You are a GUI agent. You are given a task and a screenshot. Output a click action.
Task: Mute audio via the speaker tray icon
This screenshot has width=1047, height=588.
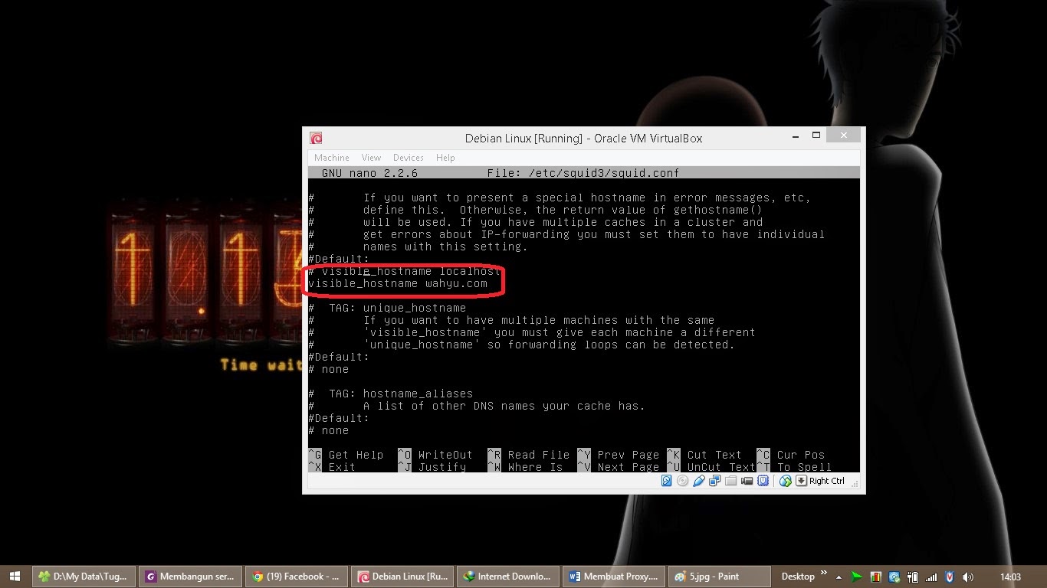[x=967, y=577]
